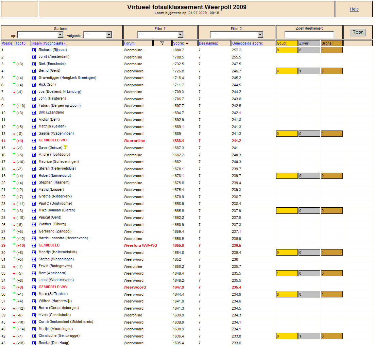
Task: Click the blue icon beside Remko (Den Haag)
Action: (x=34, y=343)
